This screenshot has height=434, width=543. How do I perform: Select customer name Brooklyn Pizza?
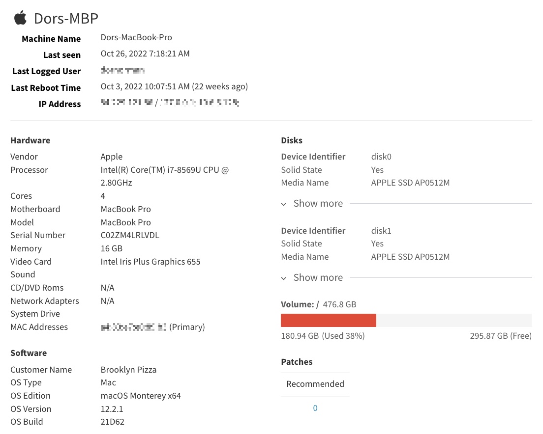pyautogui.click(x=128, y=370)
